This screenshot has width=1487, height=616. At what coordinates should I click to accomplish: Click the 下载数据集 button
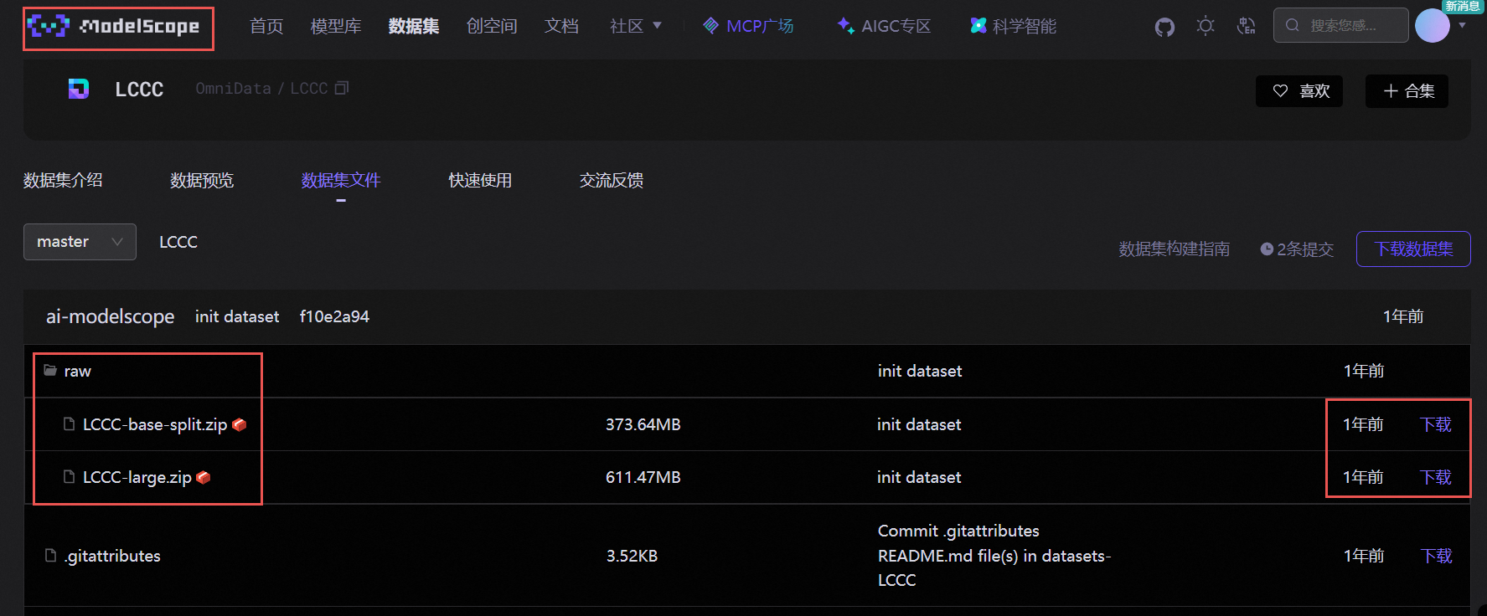[1413, 249]
